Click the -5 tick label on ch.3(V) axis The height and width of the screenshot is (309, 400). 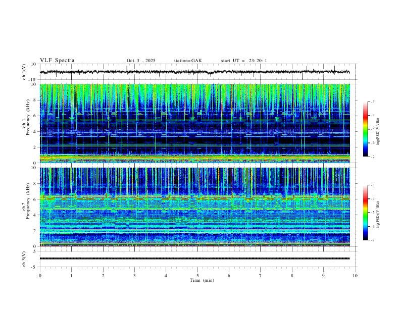(x=34, y=267)
